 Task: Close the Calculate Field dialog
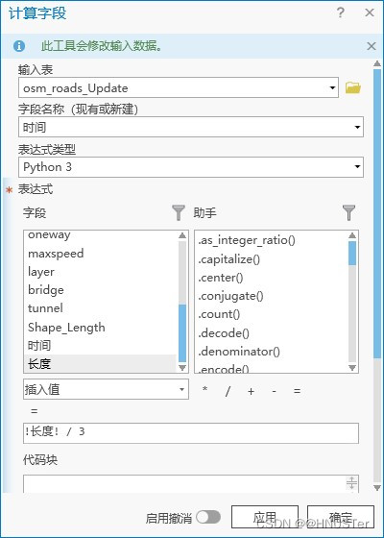(370, 12)
